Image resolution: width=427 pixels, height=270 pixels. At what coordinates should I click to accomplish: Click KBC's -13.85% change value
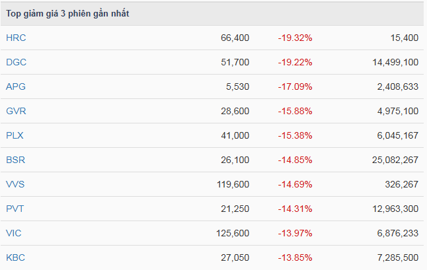point(295,257)
